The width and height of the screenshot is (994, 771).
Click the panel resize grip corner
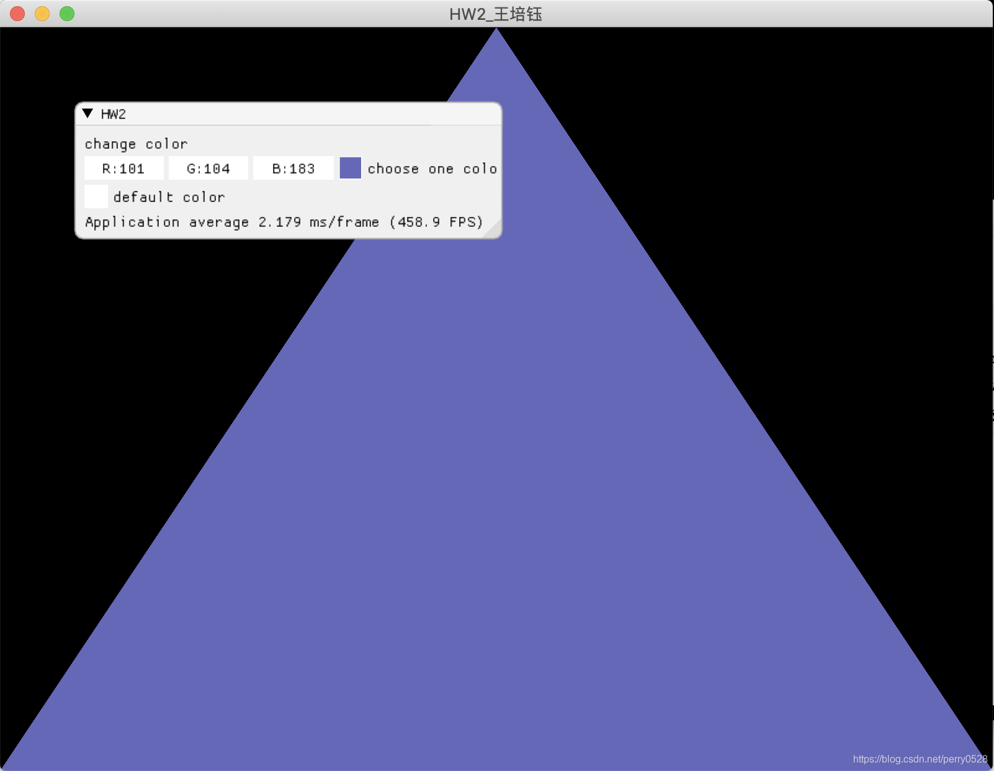(x=493, y=229)
